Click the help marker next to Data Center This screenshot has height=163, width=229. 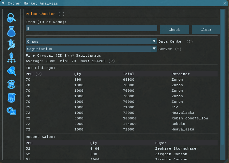tap(190, 42)
